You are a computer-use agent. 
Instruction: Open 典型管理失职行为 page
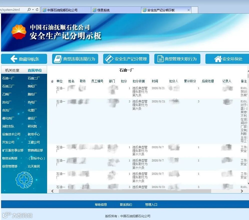(x=177, y=59)
